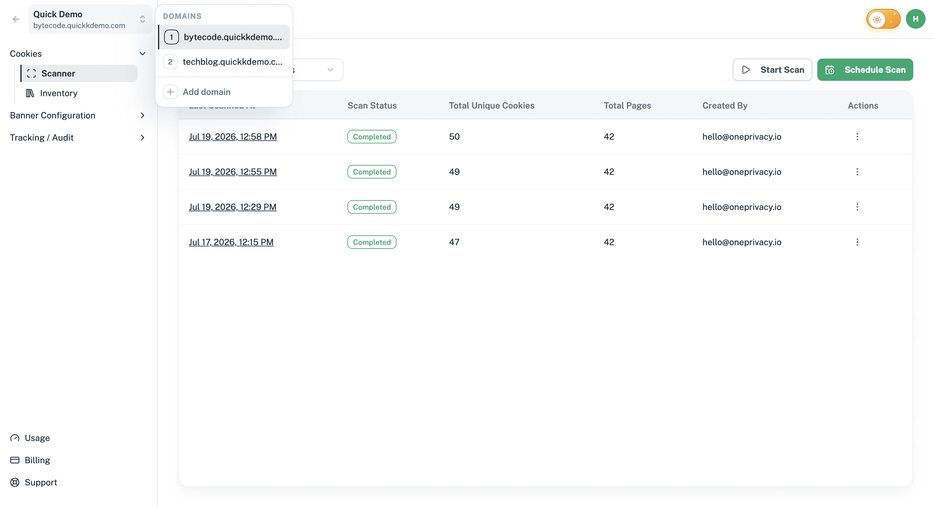The image size is (933, 507).
Task: Click the number 1 badge beside bytecode domain
Action: [x=171, y=37]
